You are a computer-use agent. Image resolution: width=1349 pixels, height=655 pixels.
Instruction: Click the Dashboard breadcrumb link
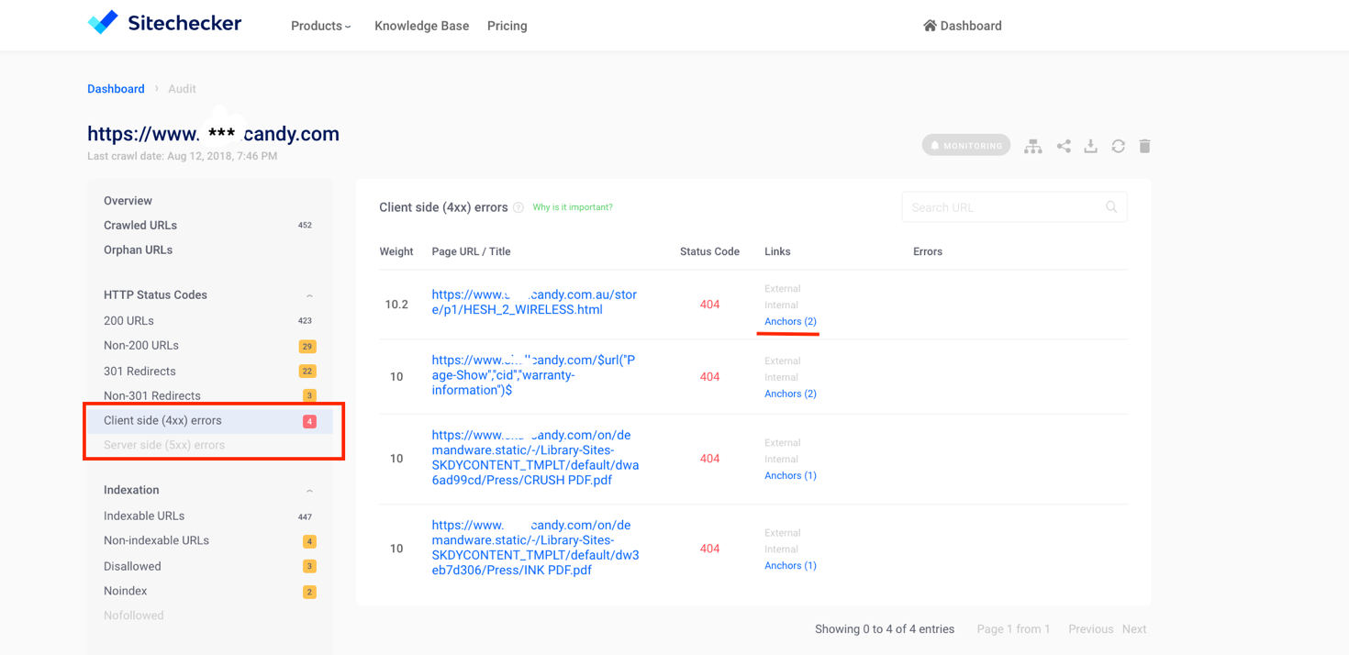click(116, 89)
